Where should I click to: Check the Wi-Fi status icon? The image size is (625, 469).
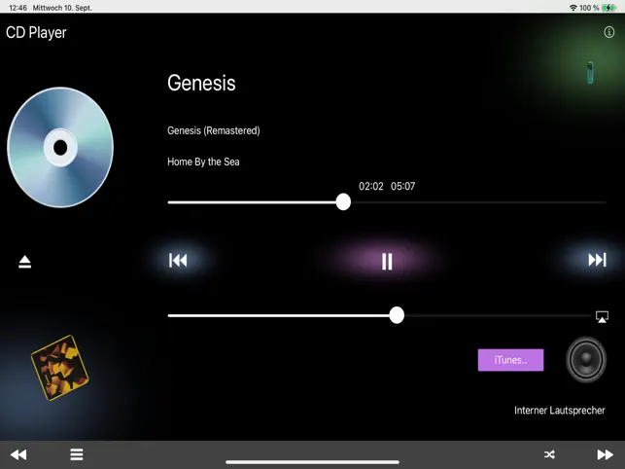tap(573, 8)
